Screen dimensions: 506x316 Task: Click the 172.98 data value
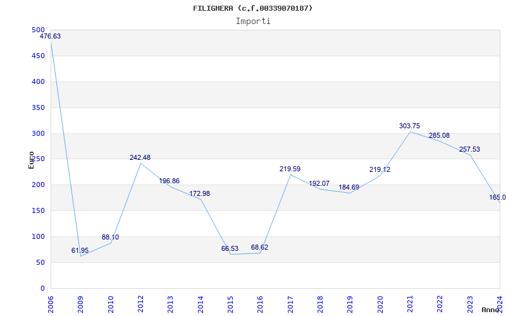click(x=199, y=193)
